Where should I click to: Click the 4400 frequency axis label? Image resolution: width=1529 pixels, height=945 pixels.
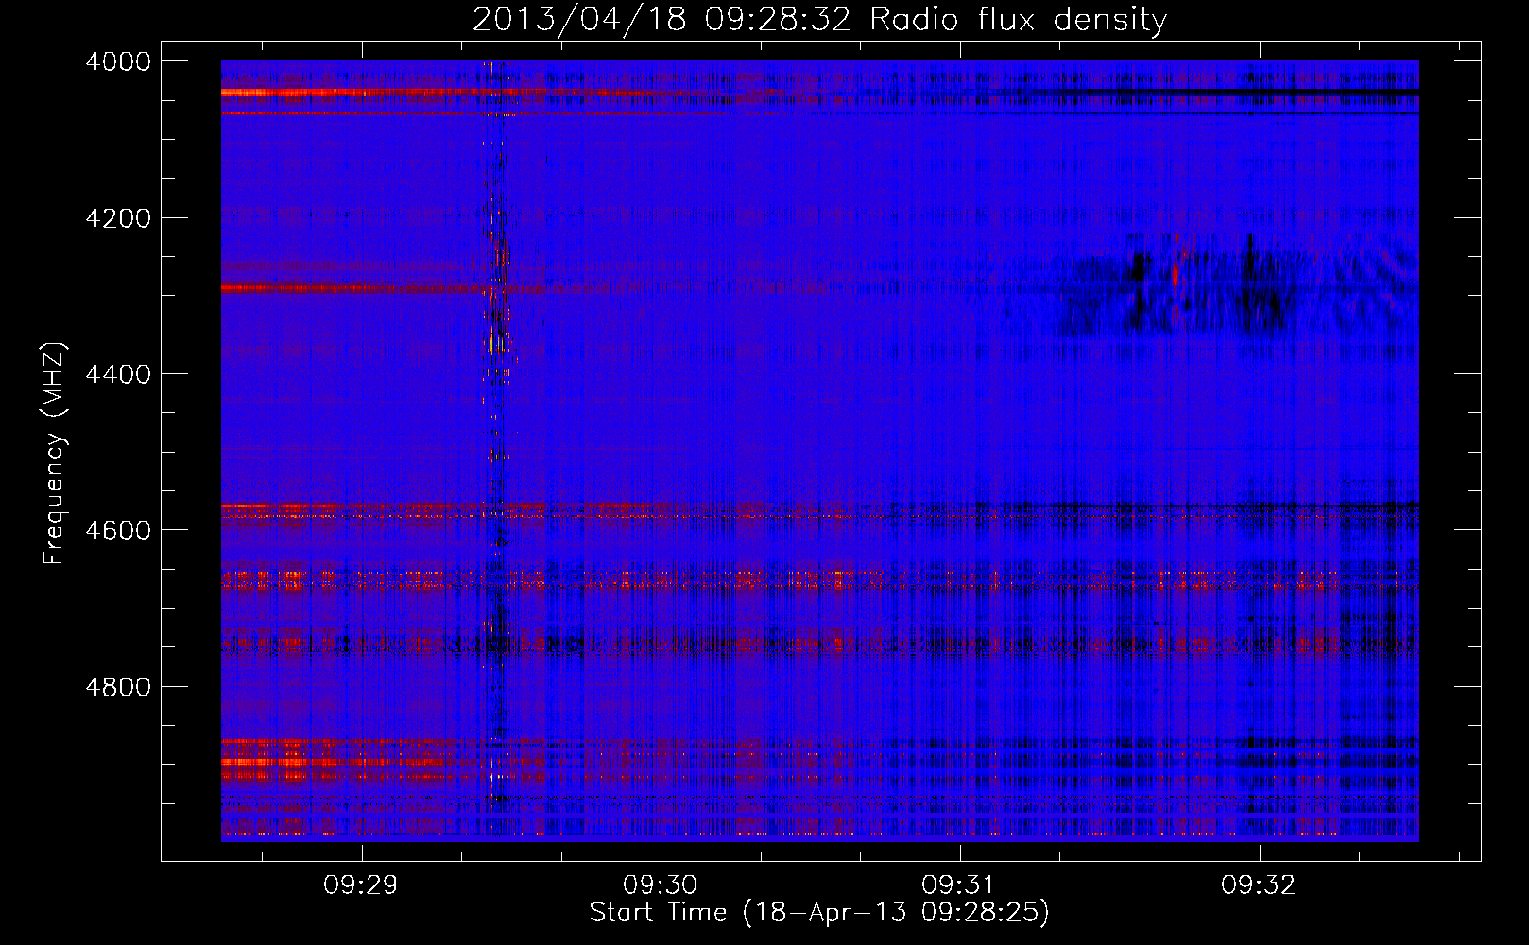(117, 374)
